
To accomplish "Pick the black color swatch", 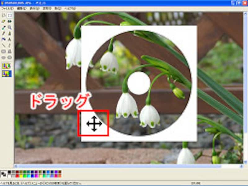I will tap(9, 172).
